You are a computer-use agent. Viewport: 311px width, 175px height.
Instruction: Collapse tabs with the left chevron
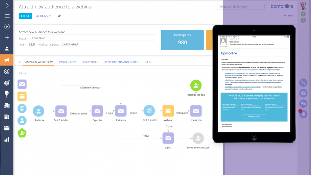[x=19, y=62]
